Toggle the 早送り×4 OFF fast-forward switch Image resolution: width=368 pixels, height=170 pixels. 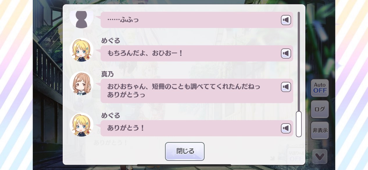296,156
